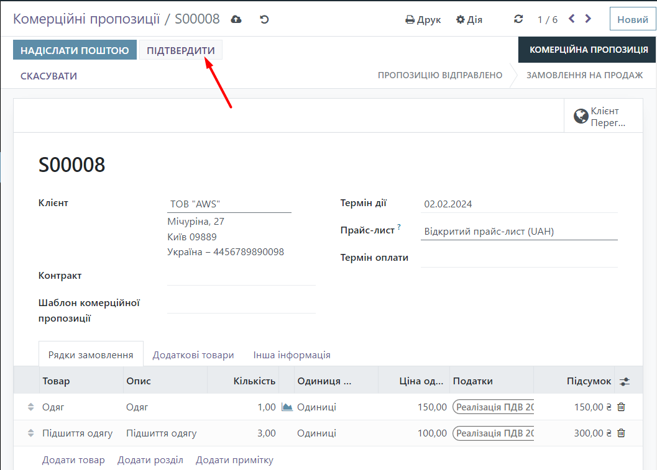
Task: Open the Дія actions menu
Action: 469,19
